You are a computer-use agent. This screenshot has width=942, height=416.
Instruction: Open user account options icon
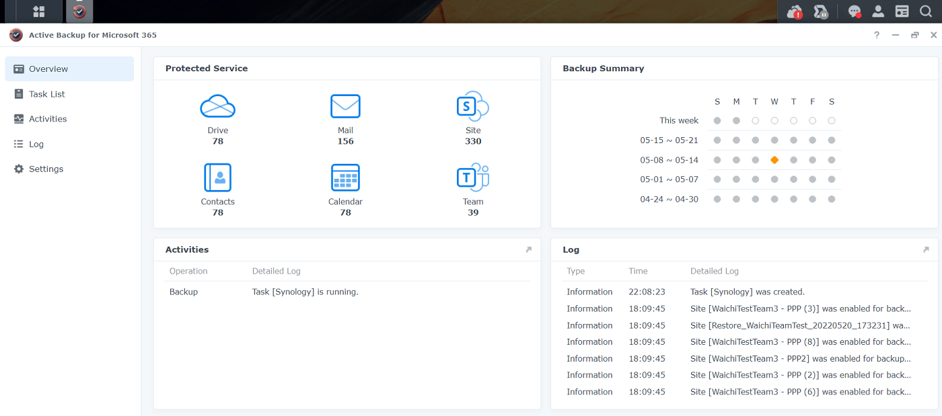pyautogui.click(x=878, y=11)
